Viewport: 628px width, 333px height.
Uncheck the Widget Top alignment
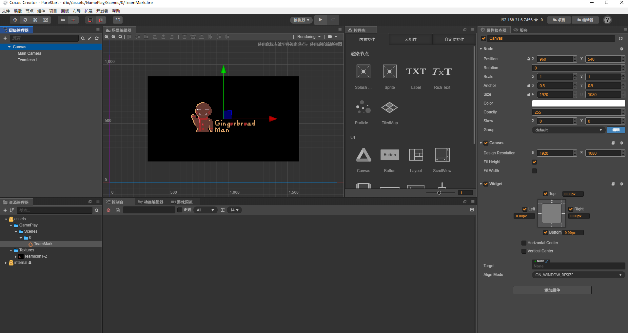545,194
